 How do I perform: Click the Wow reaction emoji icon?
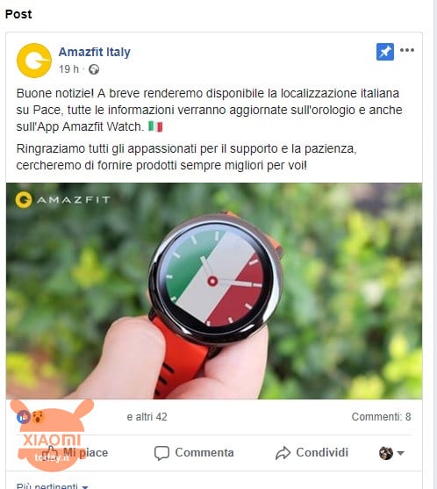38,417
